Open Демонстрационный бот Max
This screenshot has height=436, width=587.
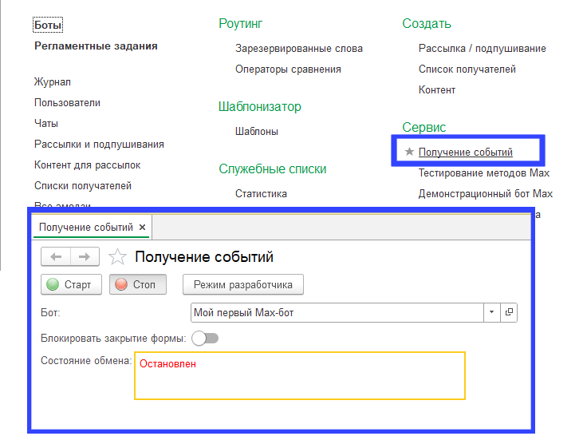pyautogui.click(x=486, y=194)
